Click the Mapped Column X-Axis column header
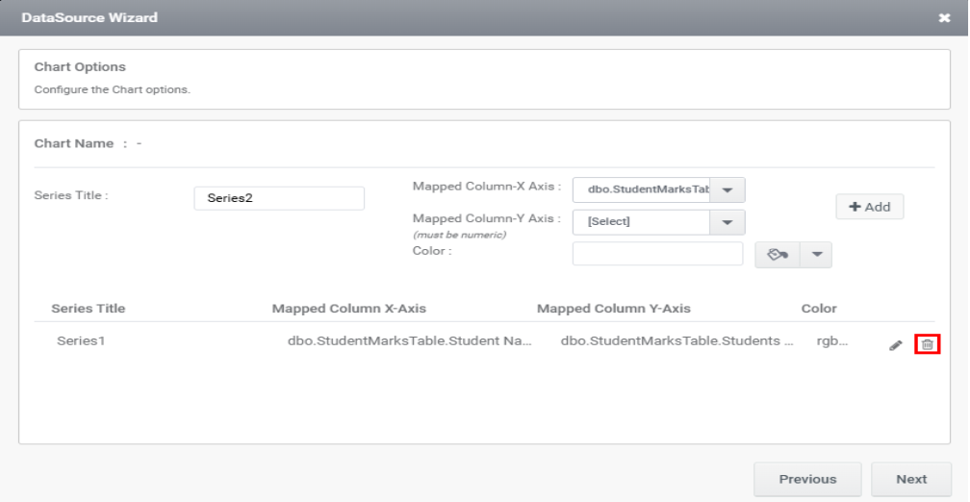 coord(348,309)
